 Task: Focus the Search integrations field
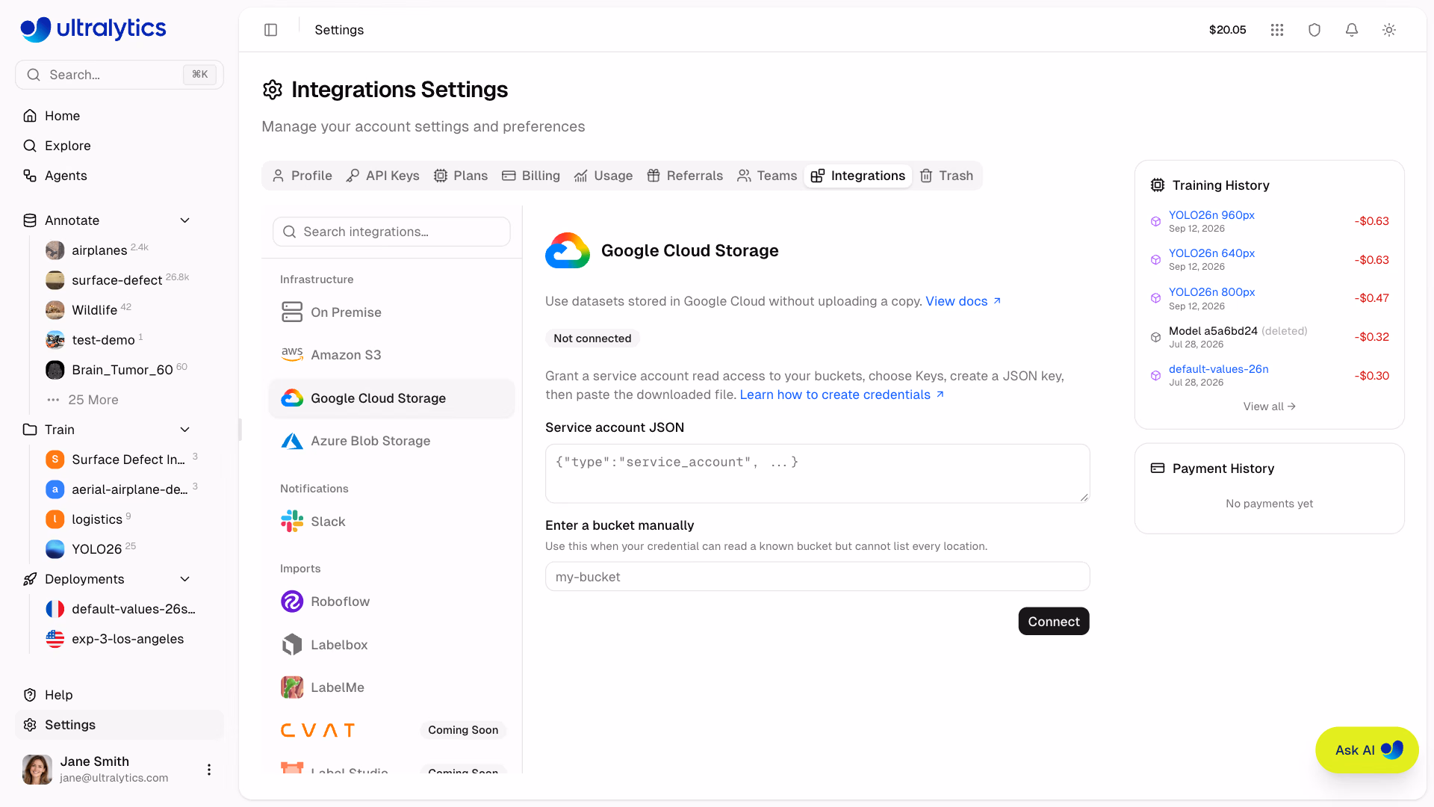(x=391, y=232)
